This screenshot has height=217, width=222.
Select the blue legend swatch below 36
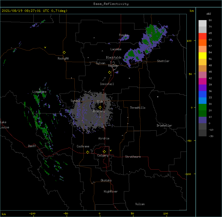coord(202,94)
